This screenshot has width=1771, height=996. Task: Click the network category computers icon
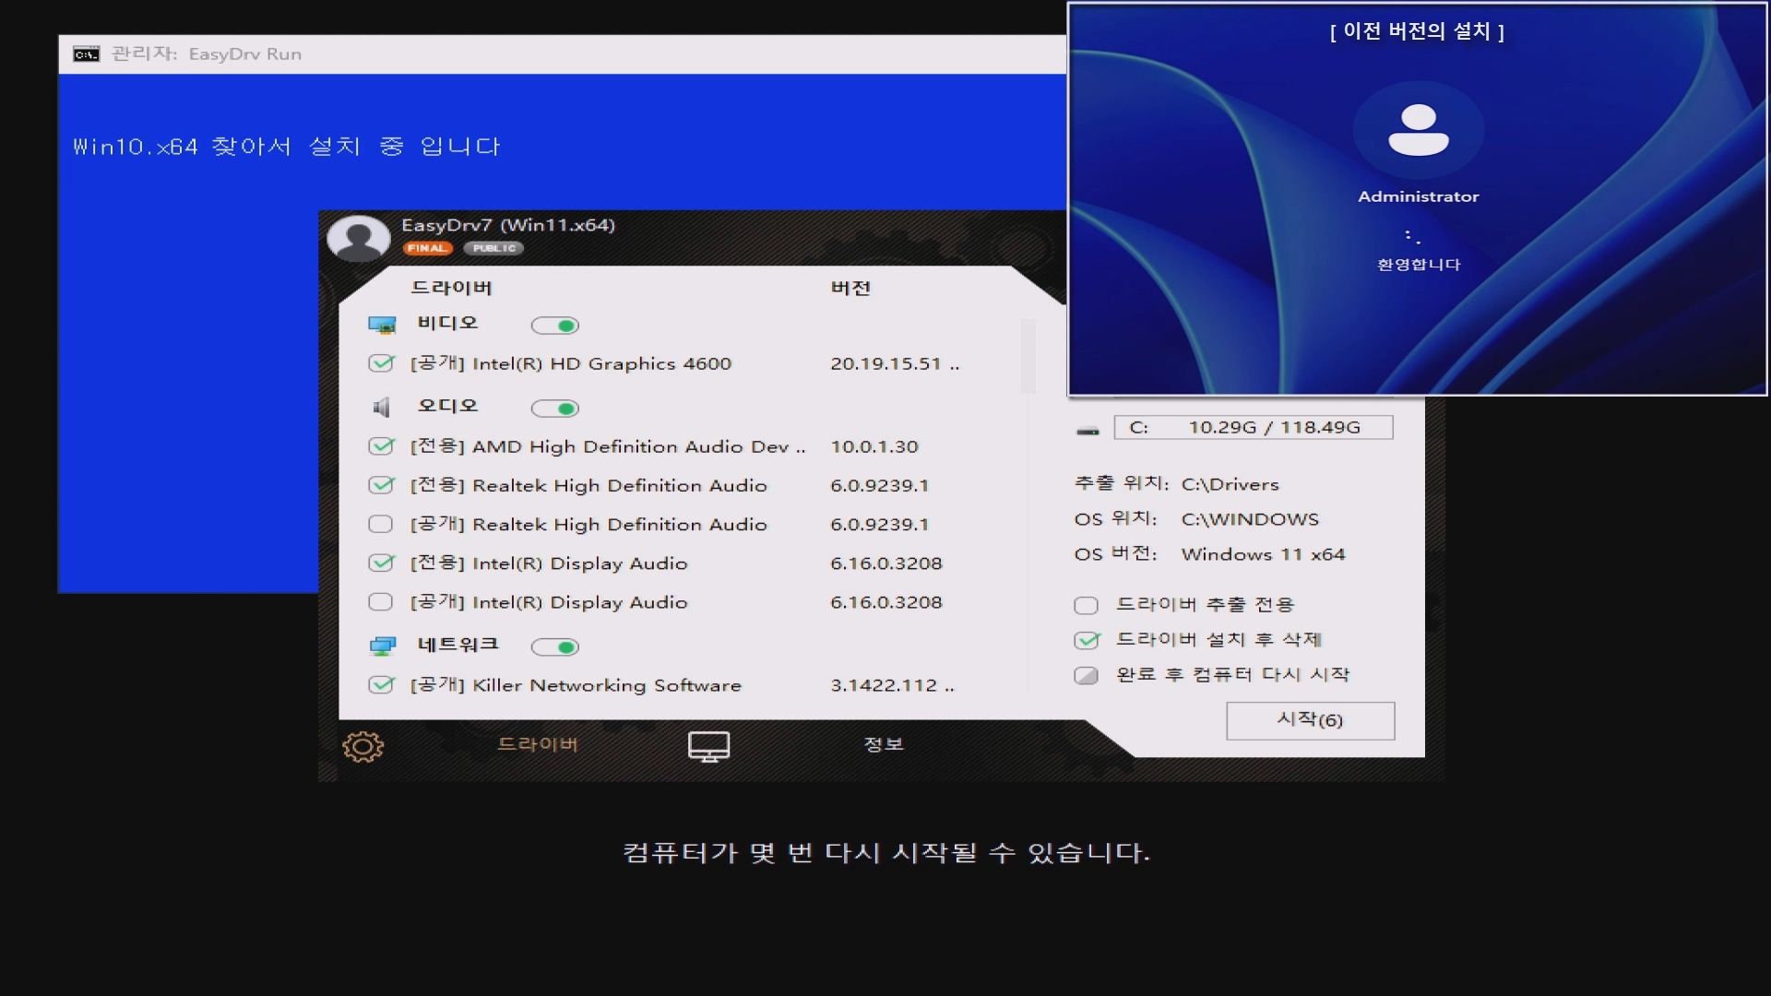[382, 646]
